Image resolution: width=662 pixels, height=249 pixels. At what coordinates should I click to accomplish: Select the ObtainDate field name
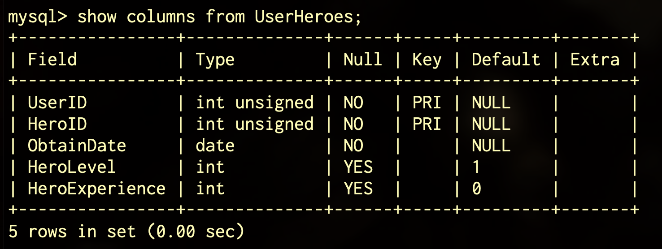tap(77, 146)
